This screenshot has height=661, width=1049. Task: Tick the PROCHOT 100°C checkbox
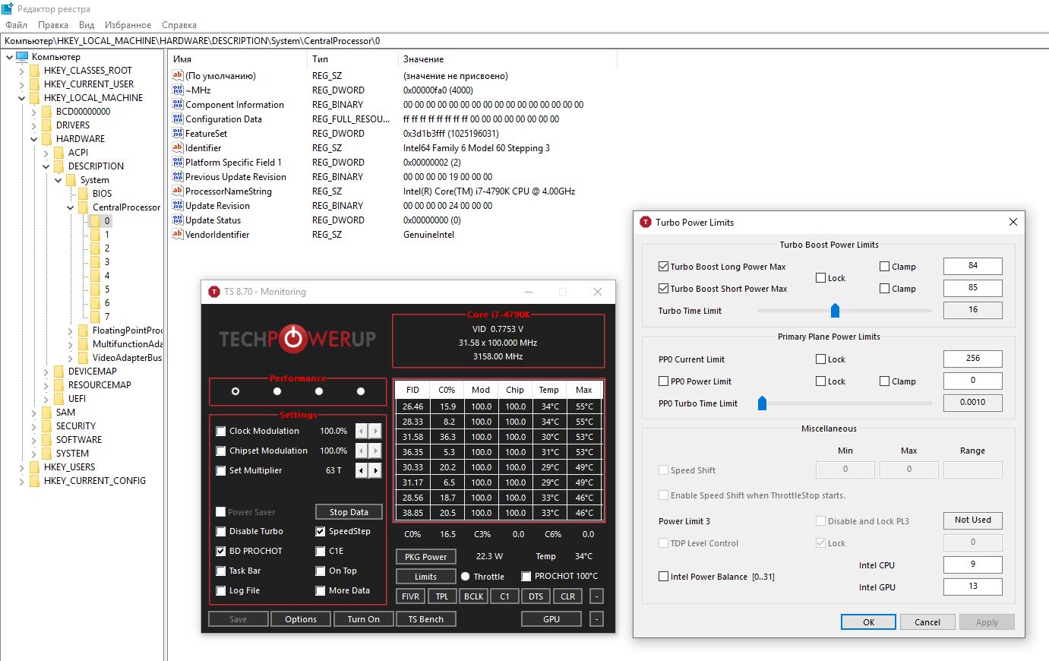526,576
